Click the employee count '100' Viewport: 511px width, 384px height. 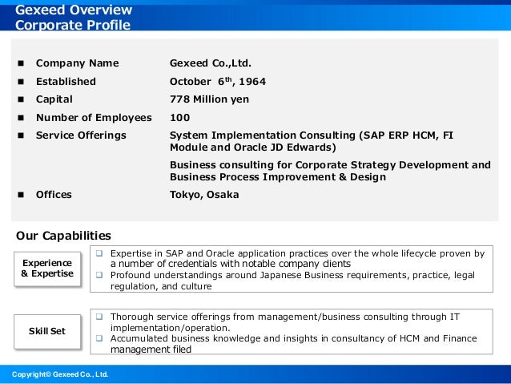point(180,118)
